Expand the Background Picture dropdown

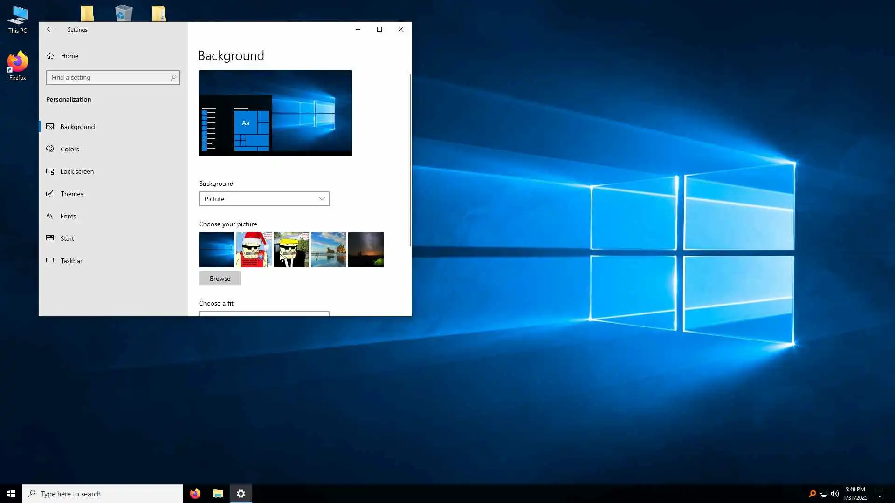pos(264,199)
